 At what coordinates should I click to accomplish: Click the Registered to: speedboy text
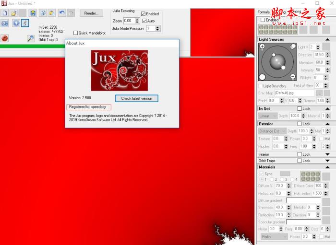click(88, 107)
